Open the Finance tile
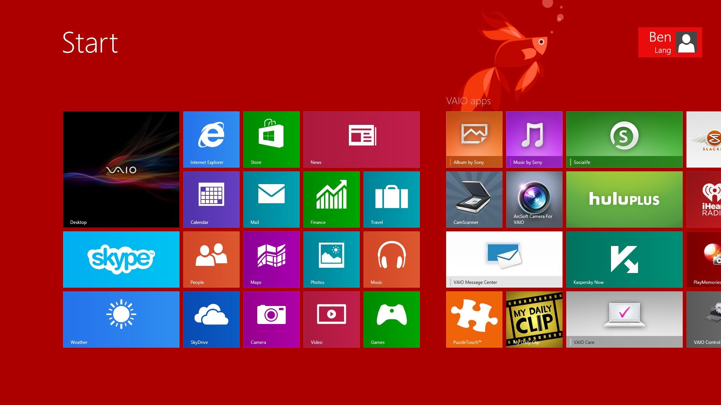The height and width of the screenshot is (405, 721). (x=332, y=199)
